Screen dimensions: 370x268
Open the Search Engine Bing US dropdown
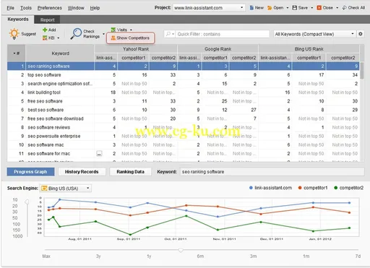coord(66,189)
